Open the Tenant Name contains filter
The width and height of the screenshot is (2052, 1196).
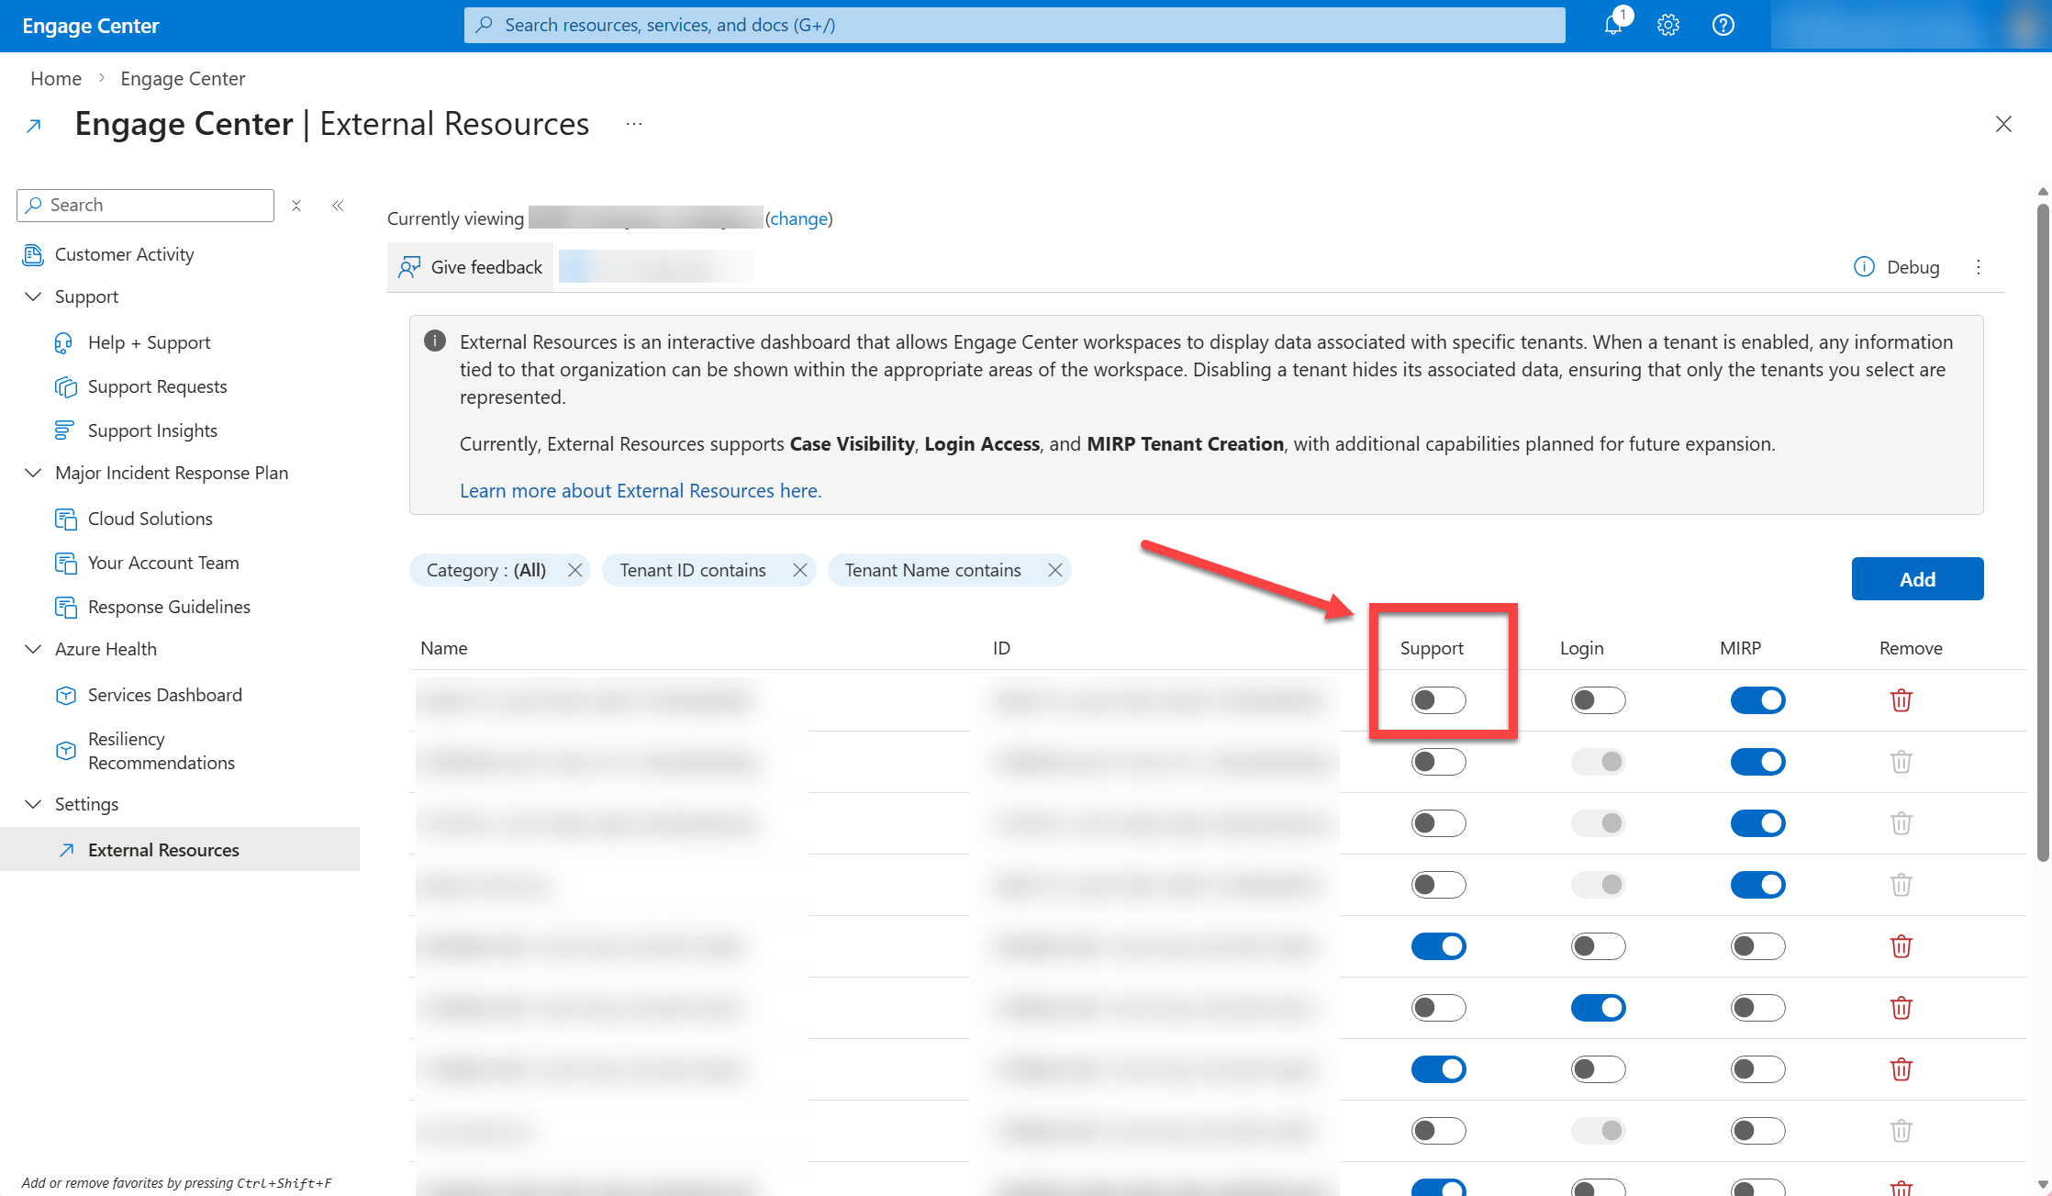tap(933, 570)
